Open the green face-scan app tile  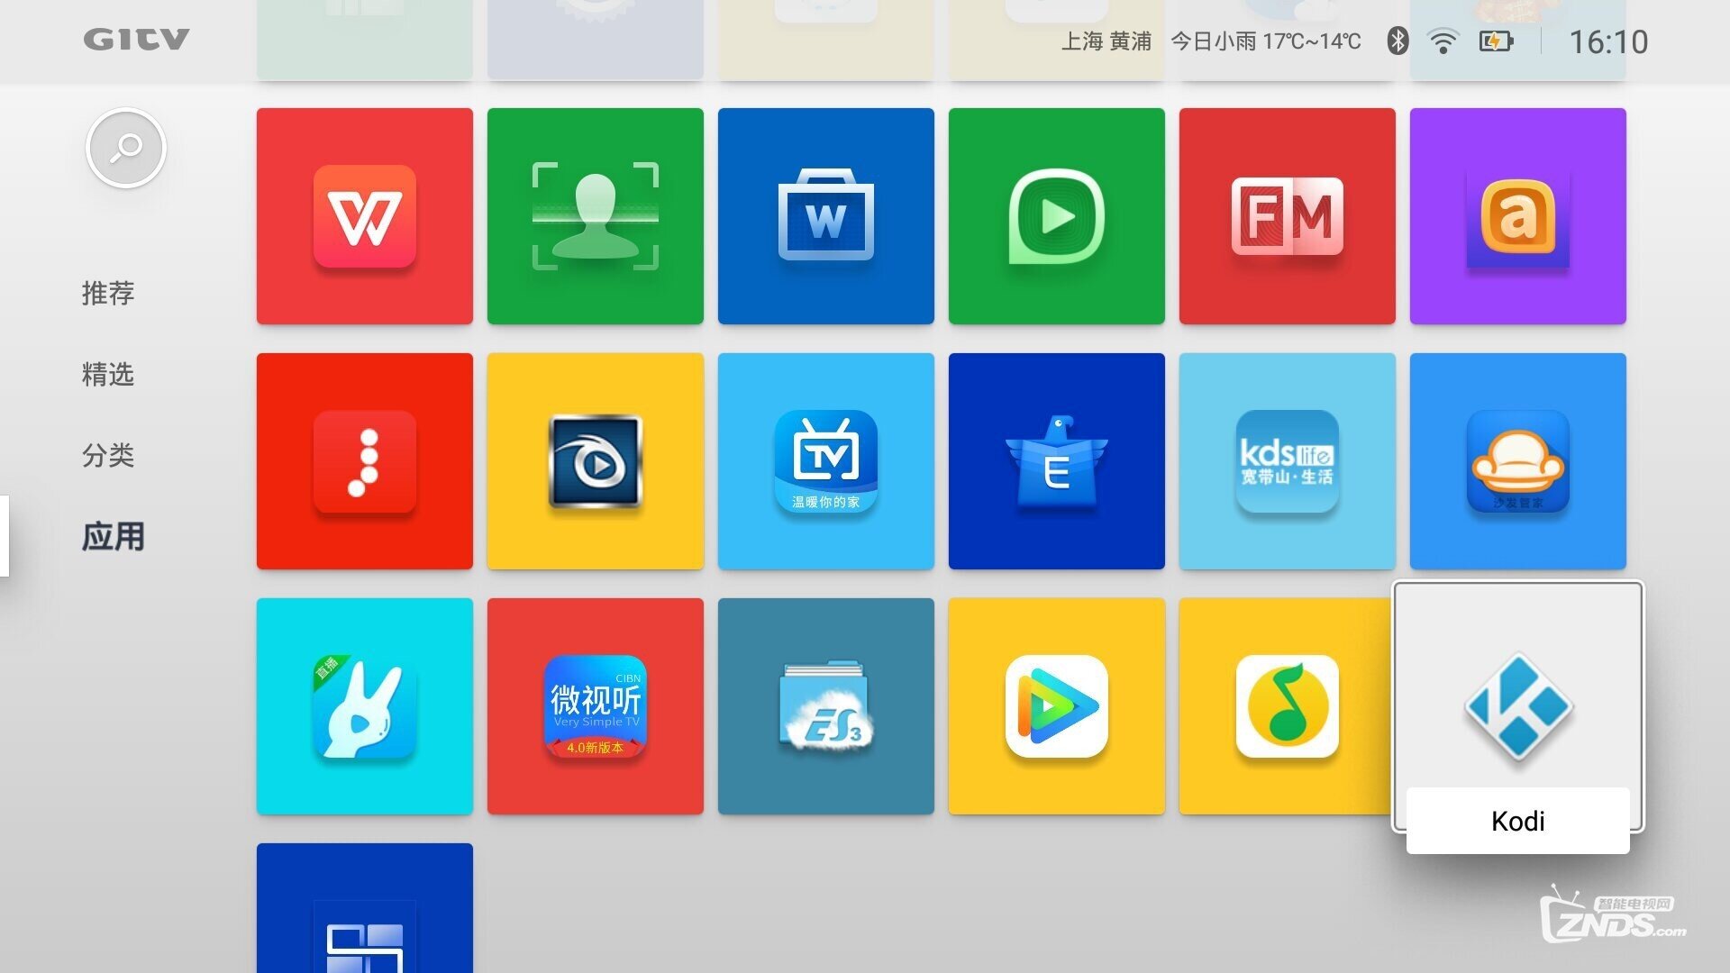pos(595,216)
